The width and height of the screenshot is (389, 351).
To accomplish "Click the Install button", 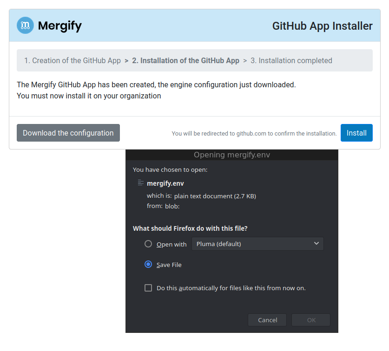I will tap(356, 133).
